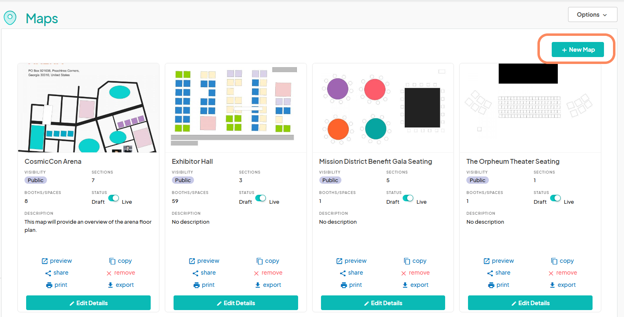Create a new map with New Map button
The width and height of the screenshot is (624, 317).
577,50
